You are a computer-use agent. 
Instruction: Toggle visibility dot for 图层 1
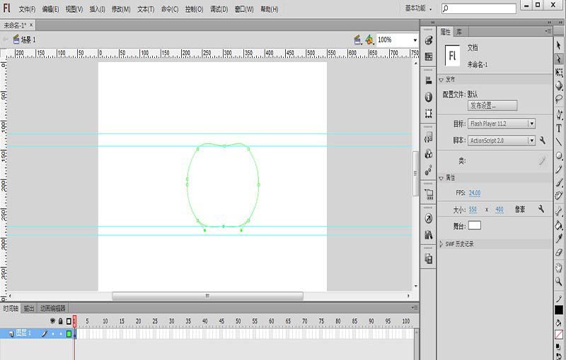coord(53,334)
